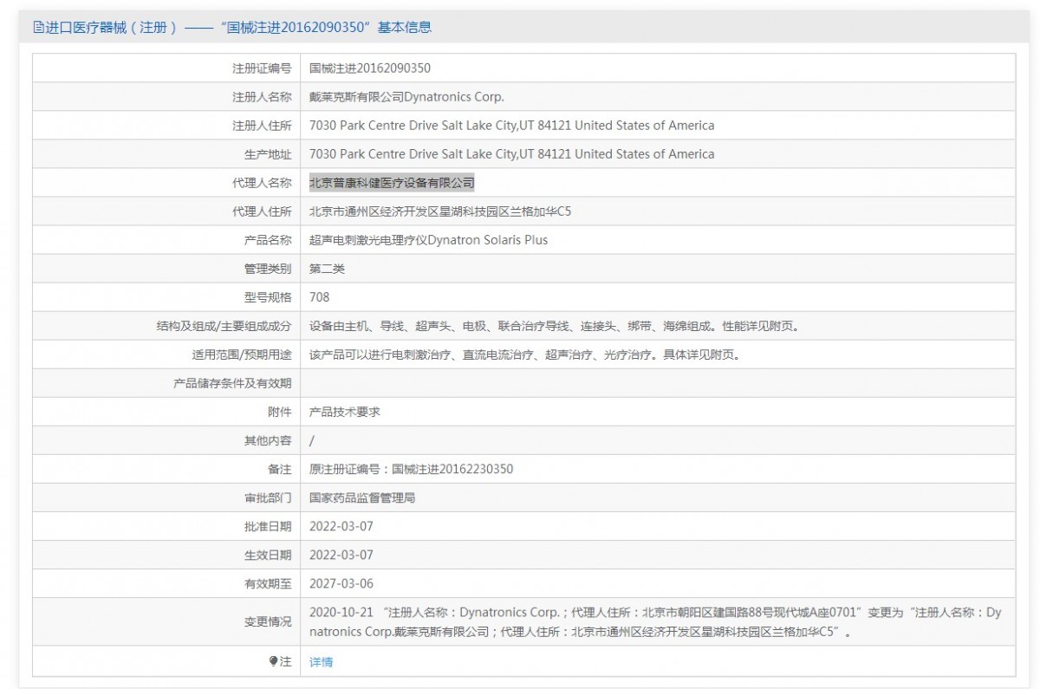Select the '结构及组成/主要组成成分' label
Viewport: 1040px width, 689px height.
click(224, 327)
